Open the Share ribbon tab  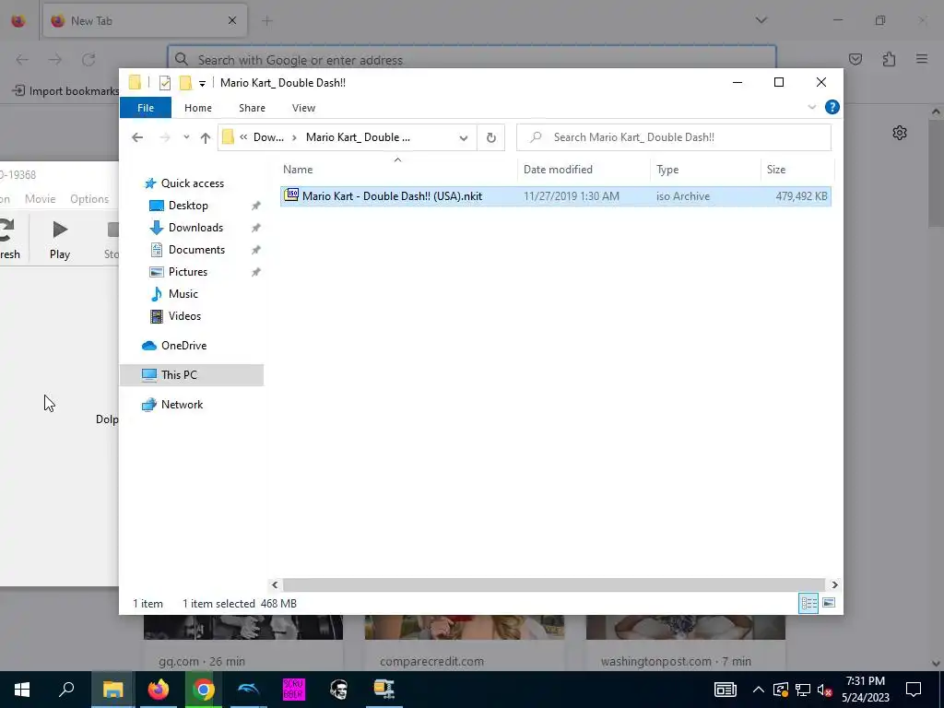coord(252,108)
